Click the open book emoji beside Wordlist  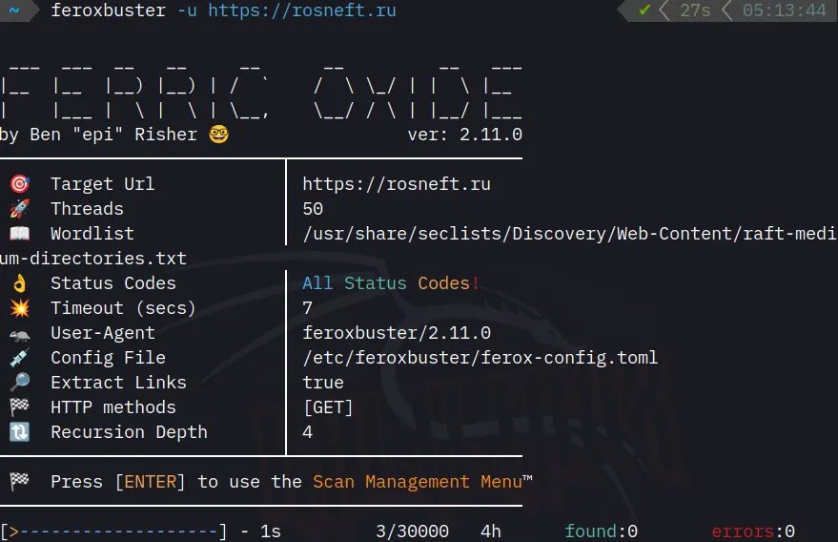20,233
